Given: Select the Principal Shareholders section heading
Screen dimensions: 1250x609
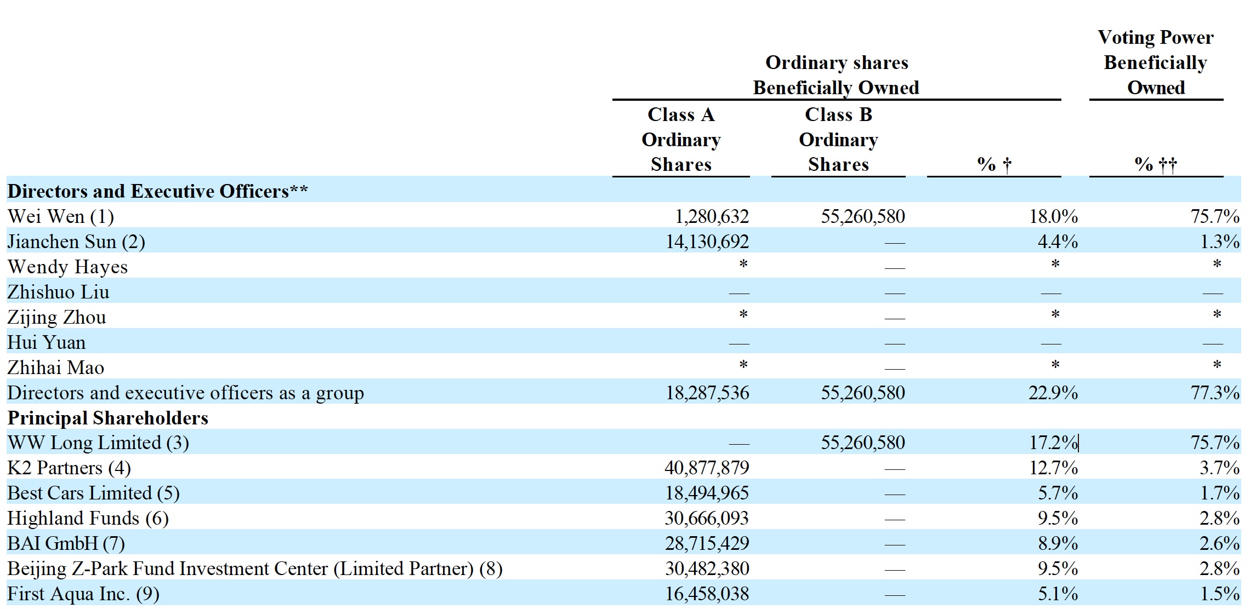Looking at the screenshot, I should pyautogui.click(x=107, y=418).
